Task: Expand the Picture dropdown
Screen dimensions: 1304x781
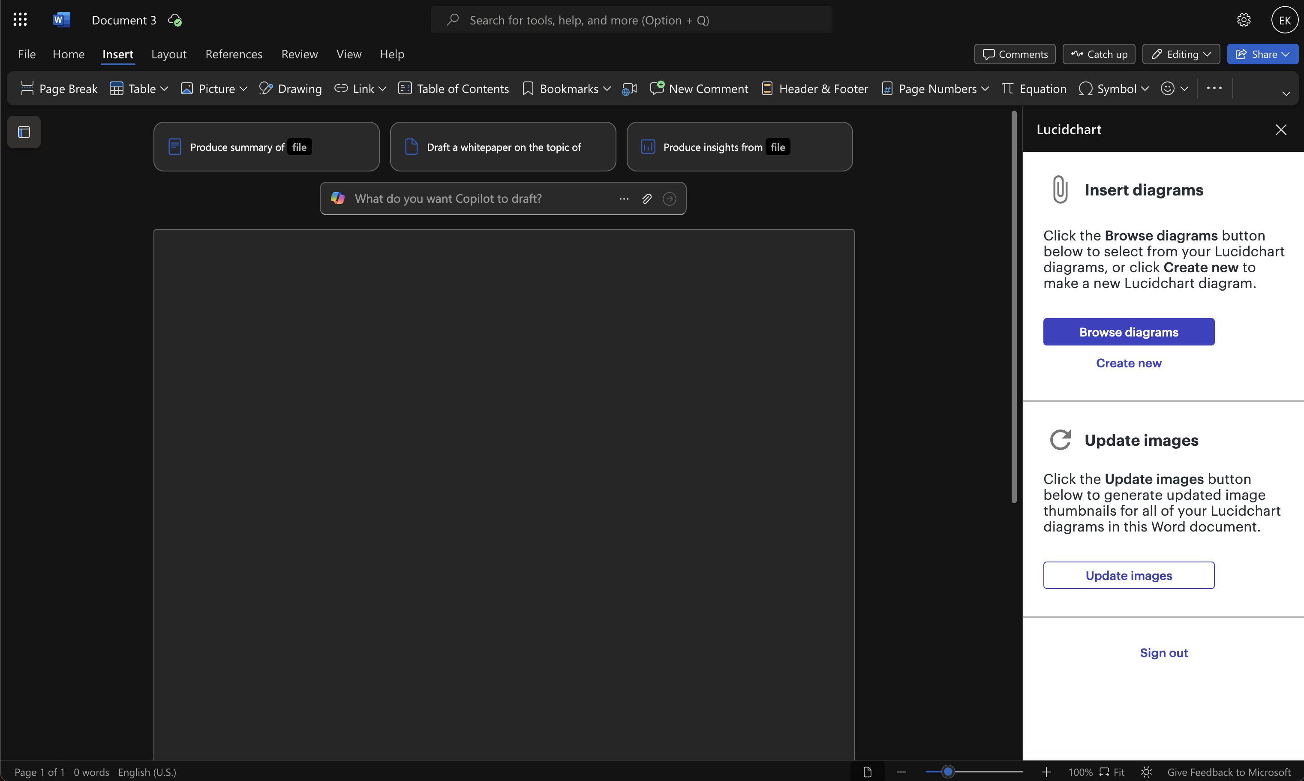Action: point(243,88)
